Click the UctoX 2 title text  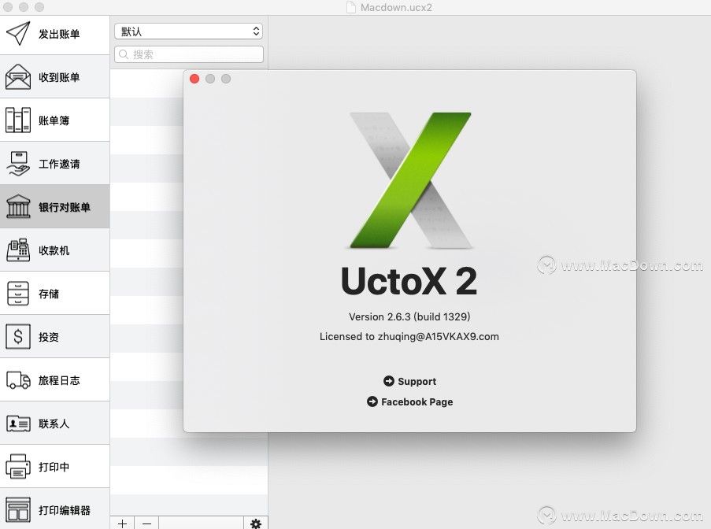[409, 280]
